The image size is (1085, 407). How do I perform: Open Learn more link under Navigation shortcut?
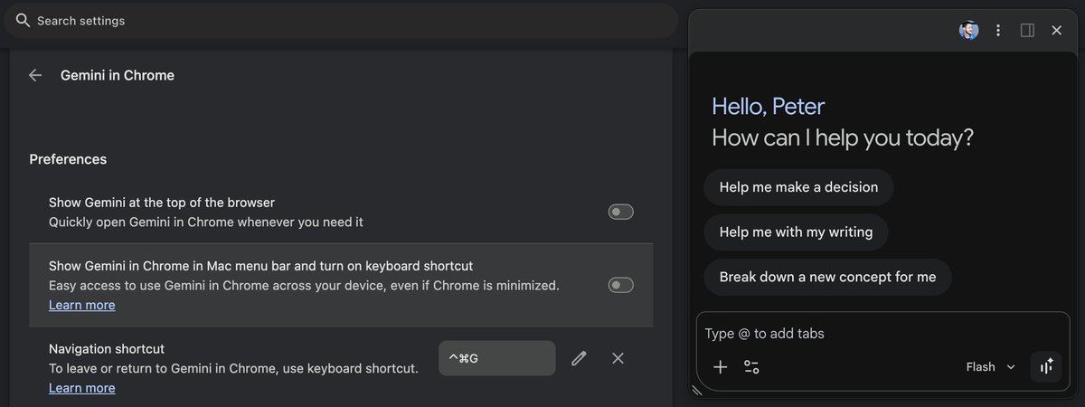[x=81, y=388]
